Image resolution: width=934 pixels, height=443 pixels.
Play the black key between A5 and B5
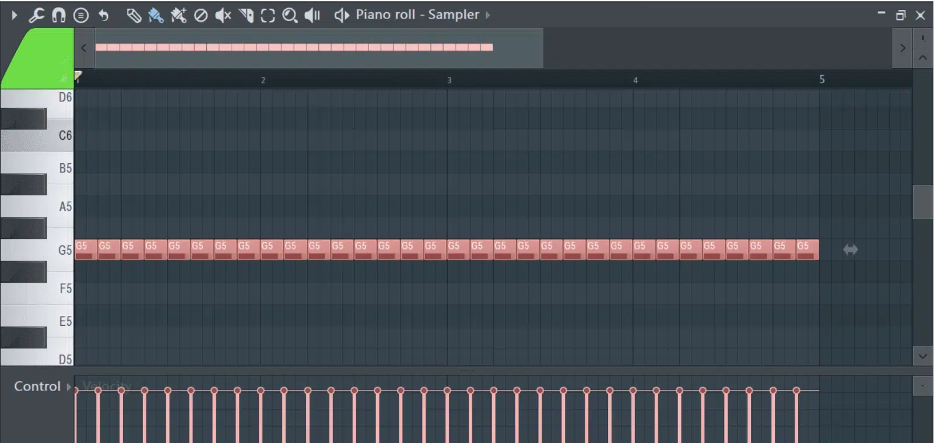[x=23, y=185]
